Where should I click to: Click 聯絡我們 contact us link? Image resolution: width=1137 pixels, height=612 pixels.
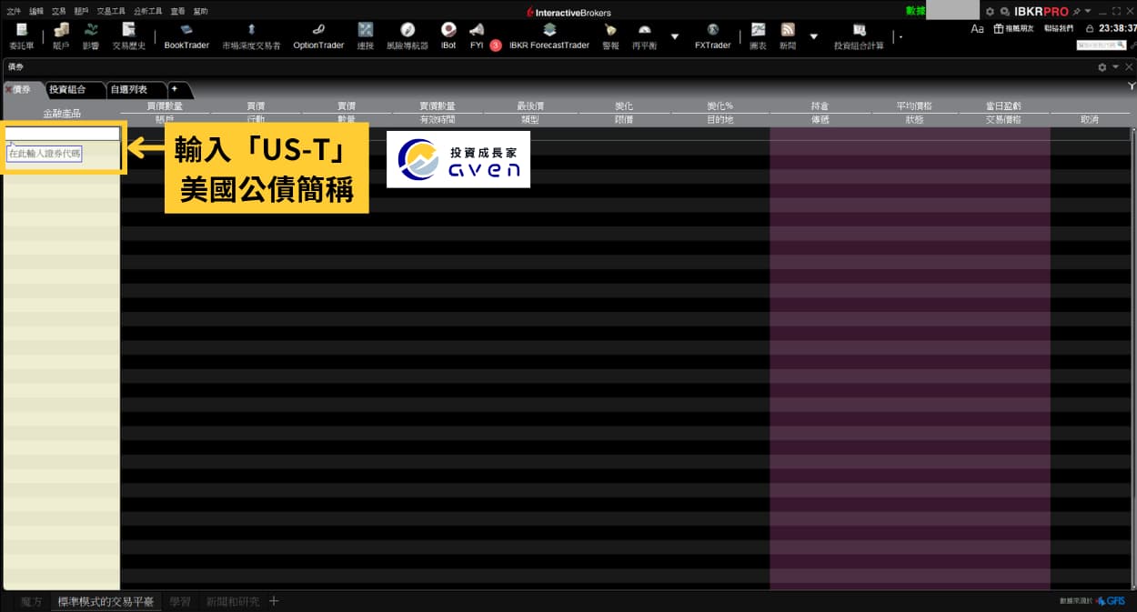[1059, 28]
